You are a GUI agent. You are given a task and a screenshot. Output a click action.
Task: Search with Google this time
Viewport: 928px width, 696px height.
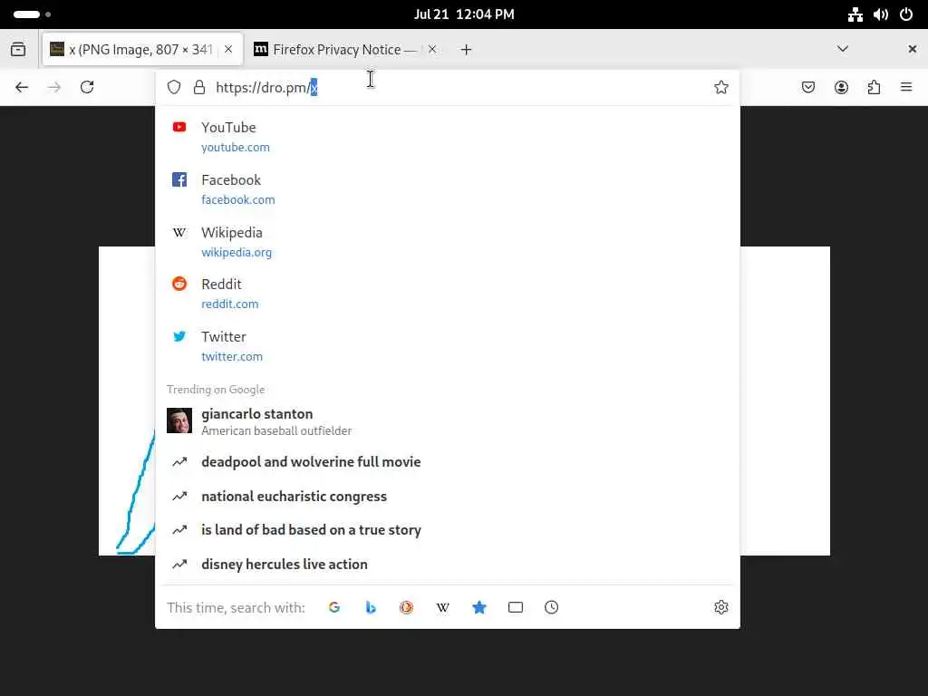coord(334,607)
